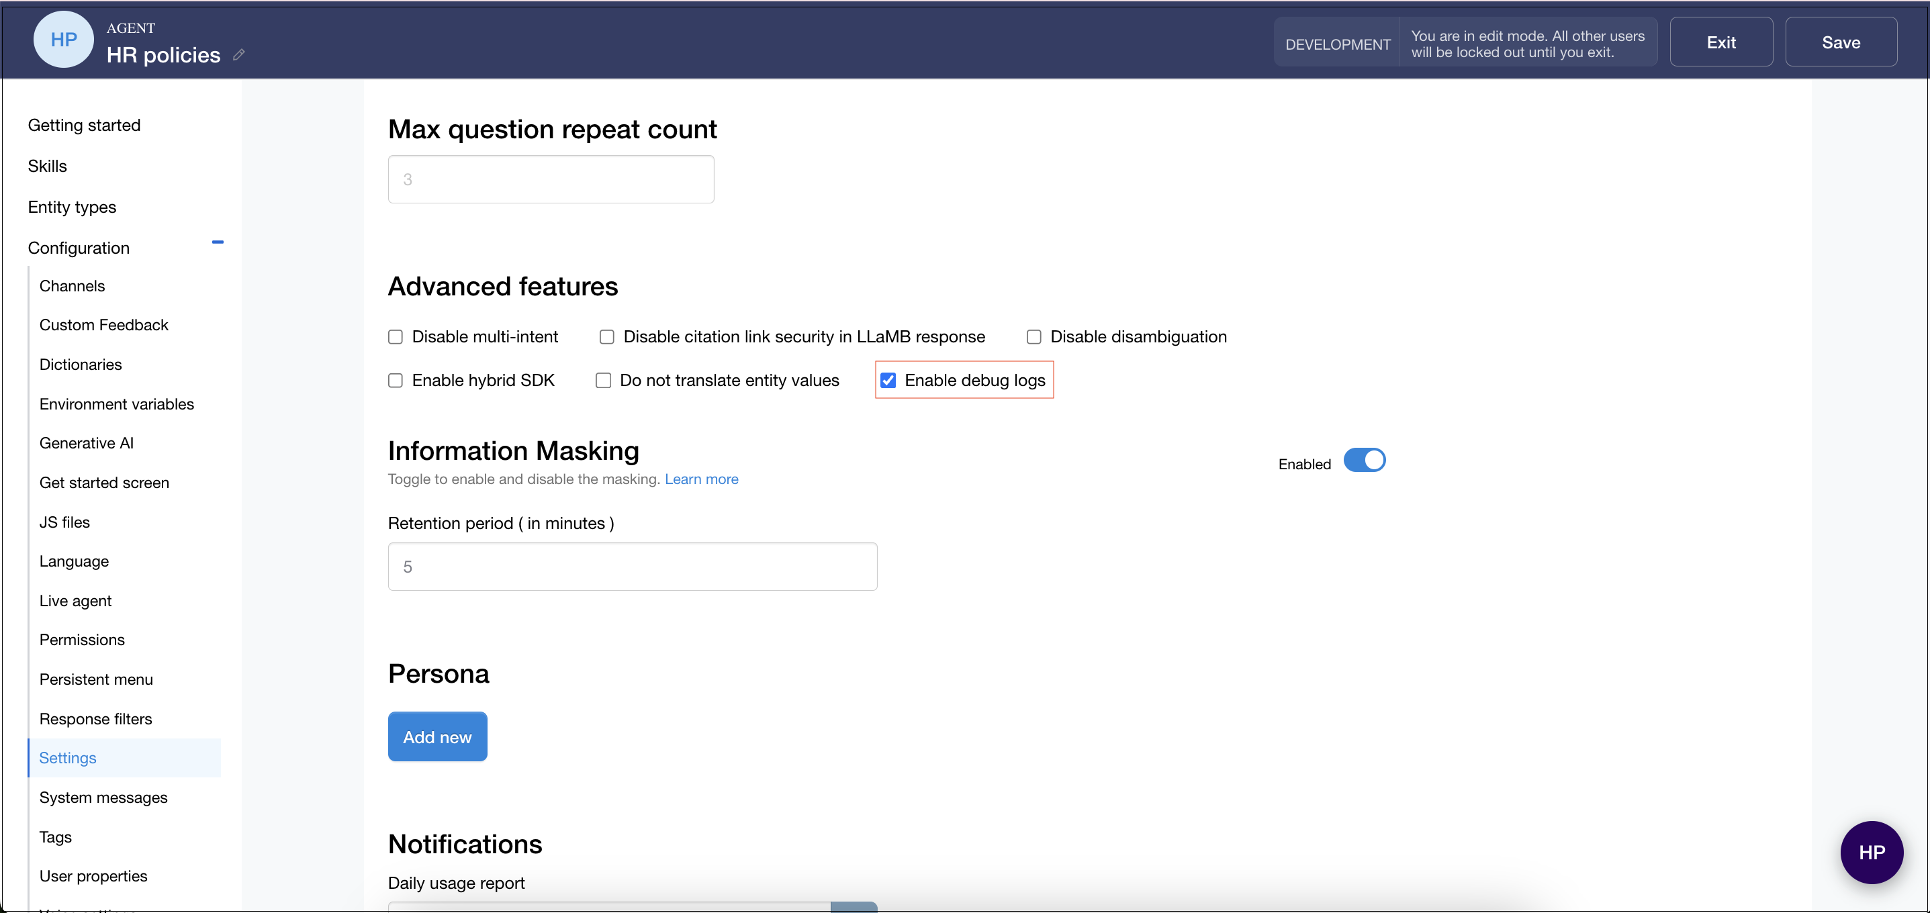
Task: Turn off Information Masking toggle
Action: click(x=1364, y=460)
